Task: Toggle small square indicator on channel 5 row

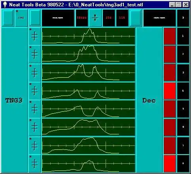Action: (x=30, y=102)
